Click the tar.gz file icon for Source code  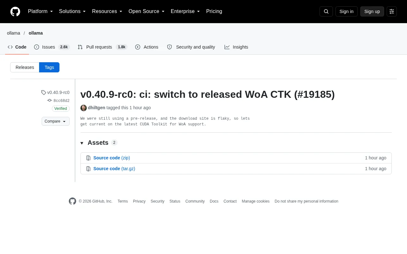[x=88, y=169]
